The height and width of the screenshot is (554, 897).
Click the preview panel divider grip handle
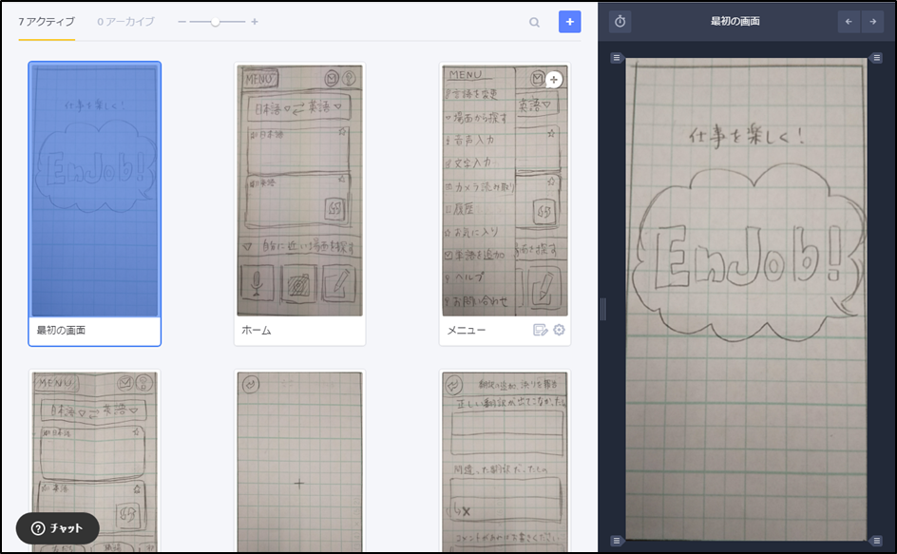[603, 309]
